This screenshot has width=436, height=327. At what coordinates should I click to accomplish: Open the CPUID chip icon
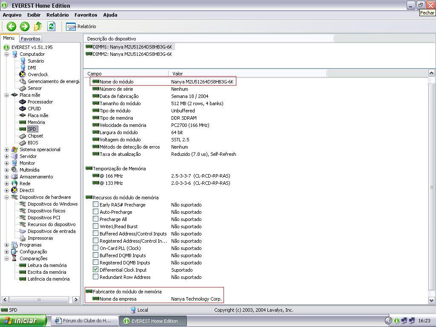coord(23,109)
